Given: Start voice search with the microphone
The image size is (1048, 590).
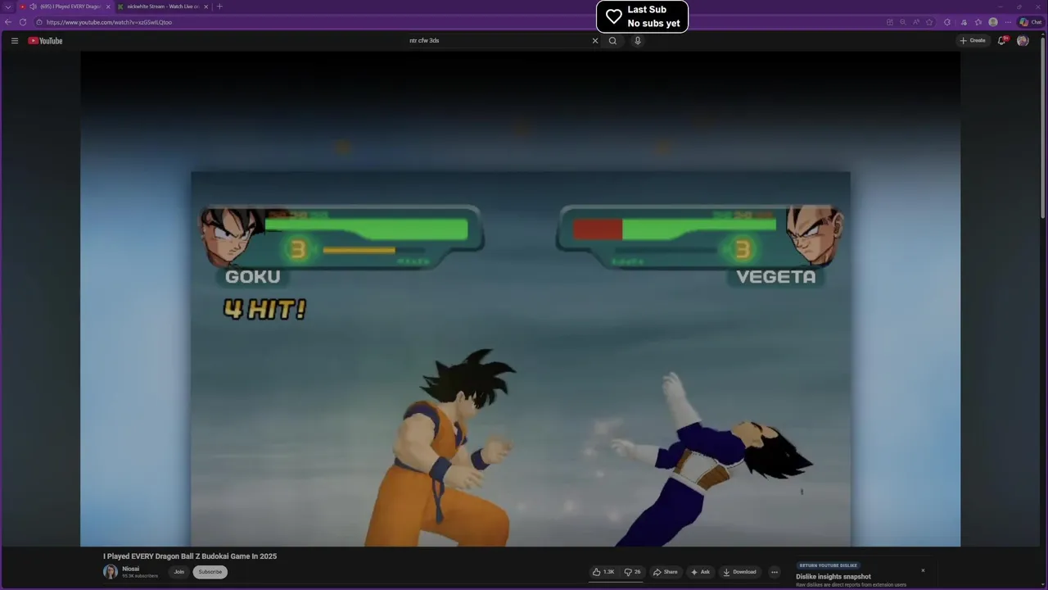Looking at the screenshot, I should (x=637, y=40).
